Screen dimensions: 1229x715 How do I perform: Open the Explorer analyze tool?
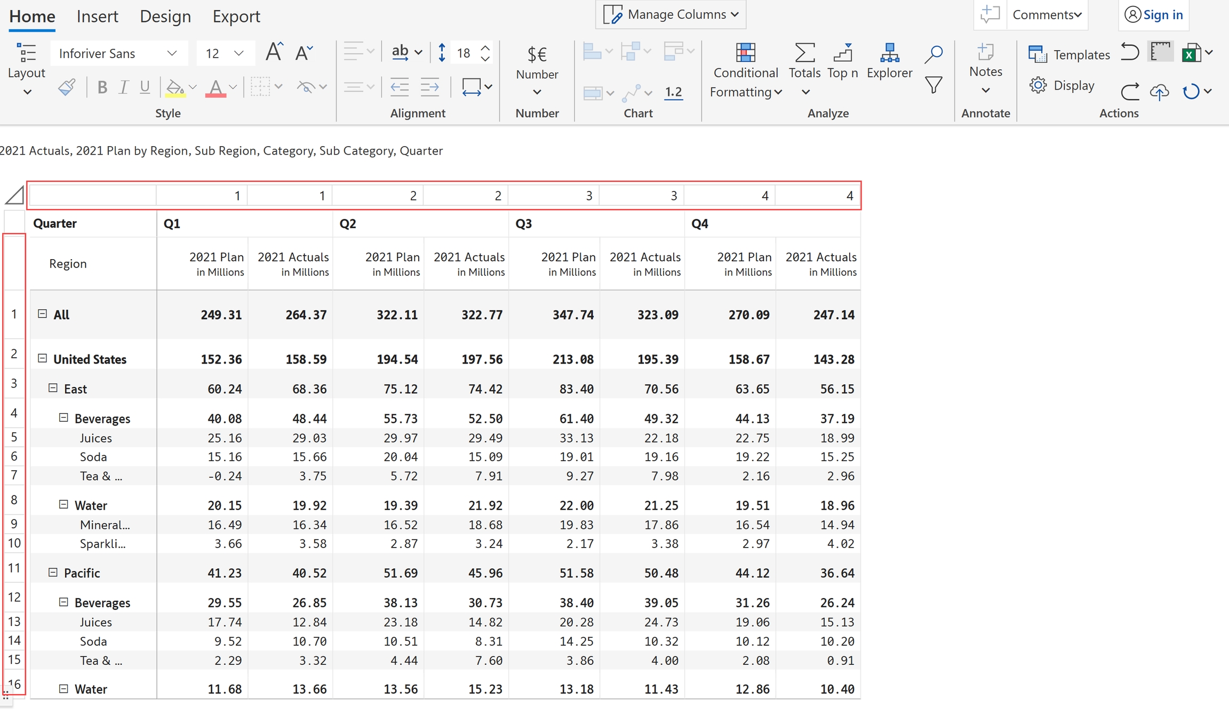(889, 60)
